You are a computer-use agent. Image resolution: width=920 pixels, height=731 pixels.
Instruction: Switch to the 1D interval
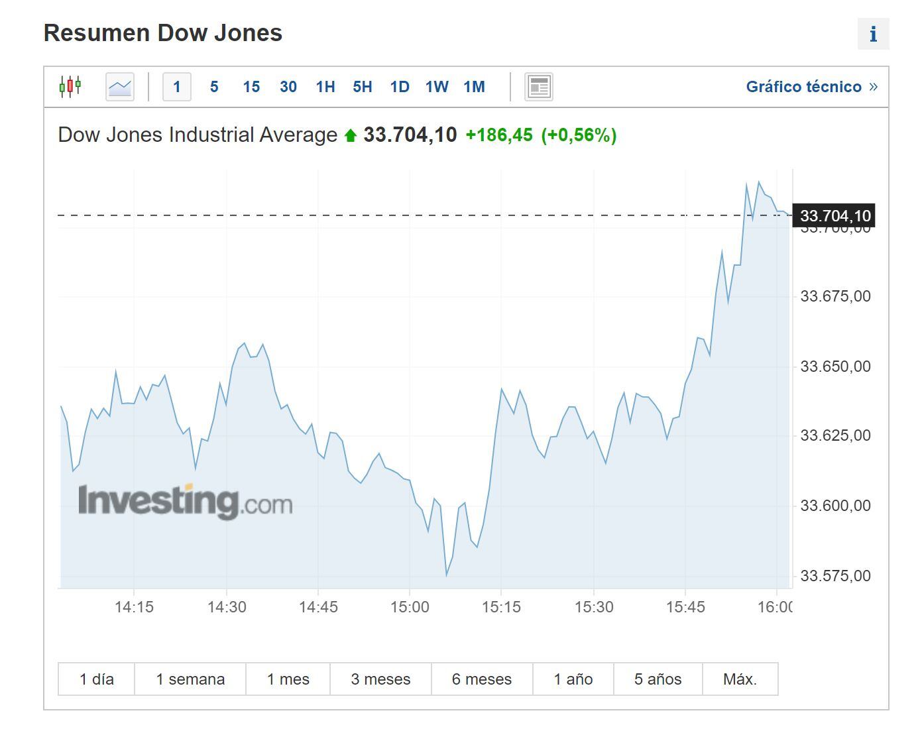click(399, 86)
